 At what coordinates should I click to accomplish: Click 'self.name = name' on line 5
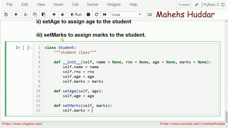click(81, 67)
